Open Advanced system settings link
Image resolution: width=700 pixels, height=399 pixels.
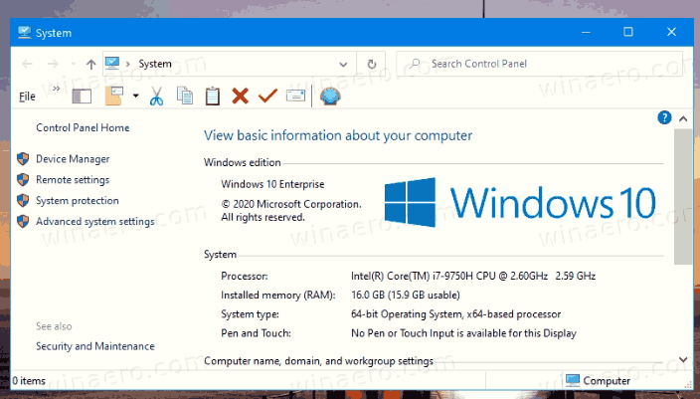click(95, 221)
